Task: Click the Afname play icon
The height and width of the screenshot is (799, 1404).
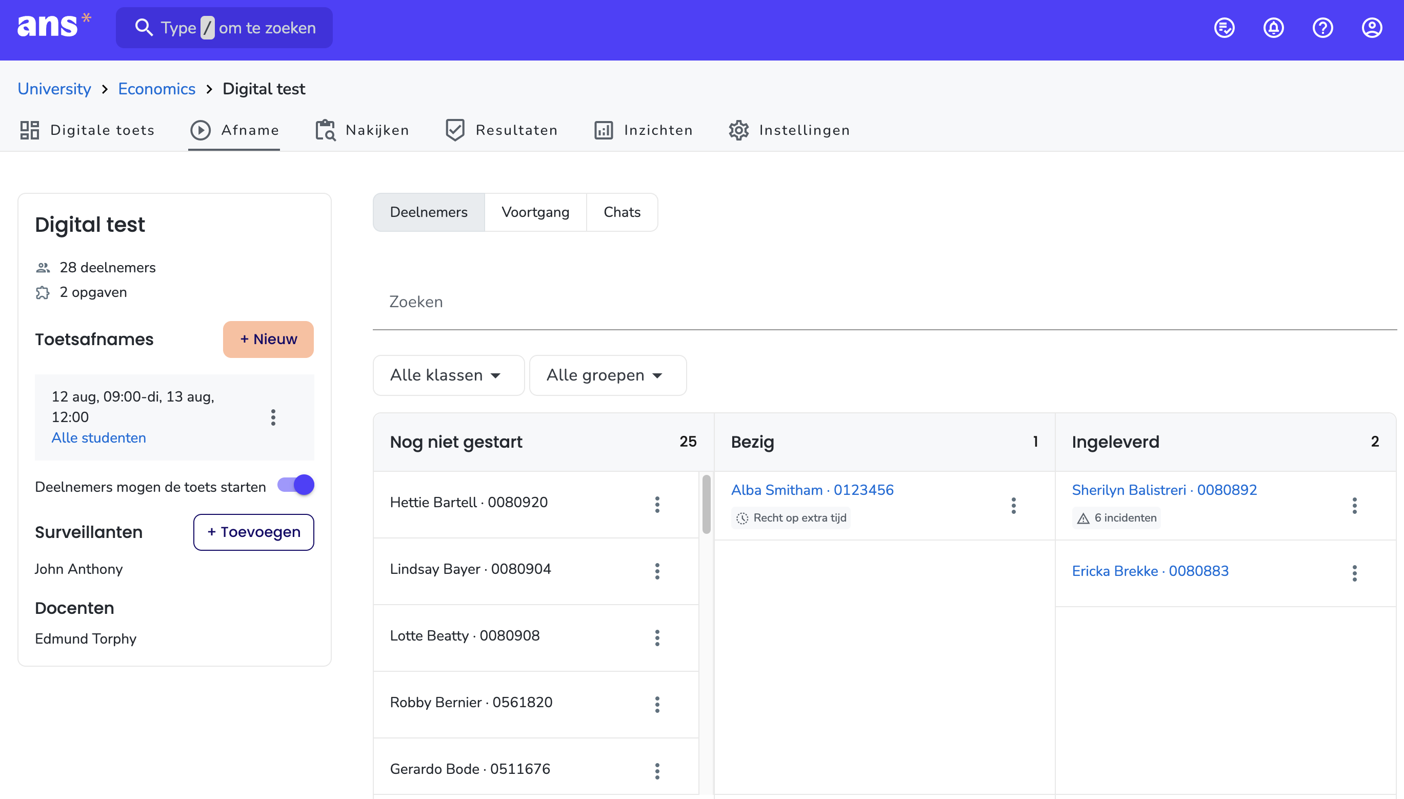Action: [x=200, y=130]
